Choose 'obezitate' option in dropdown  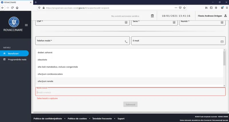(x=42, y=60)
